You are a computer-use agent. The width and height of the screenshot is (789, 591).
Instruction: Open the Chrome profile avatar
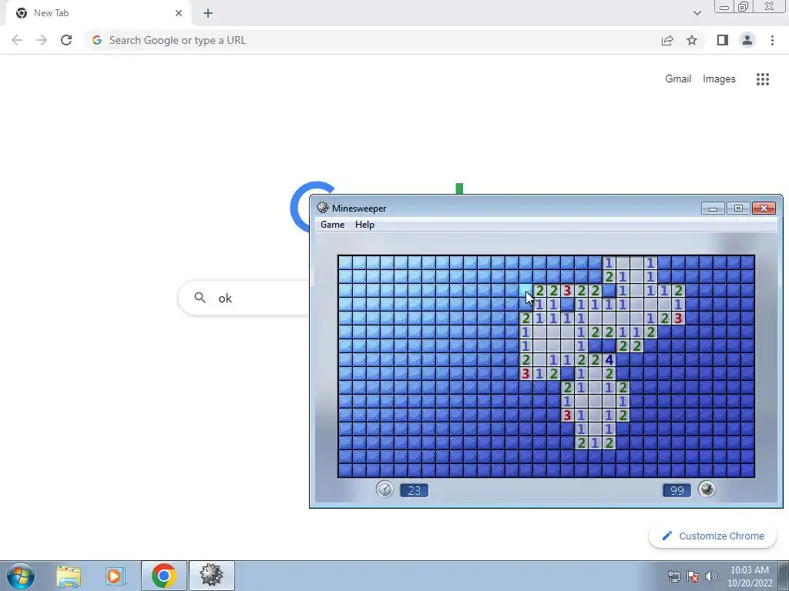pos(747,40)
